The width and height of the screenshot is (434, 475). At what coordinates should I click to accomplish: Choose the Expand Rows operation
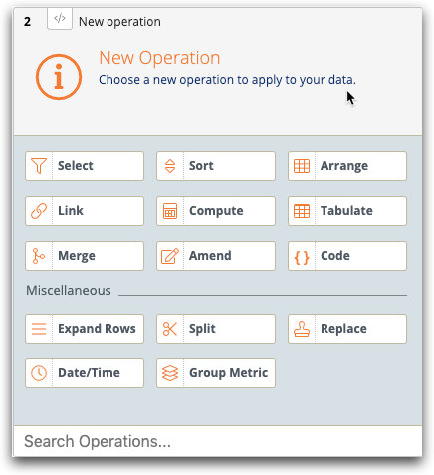point(85,329)
